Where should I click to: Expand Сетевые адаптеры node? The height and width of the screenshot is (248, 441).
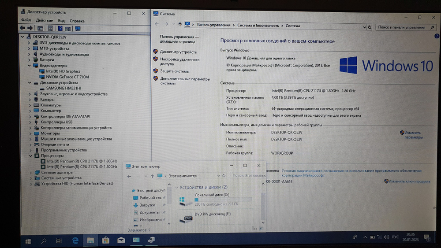point(31,172)
